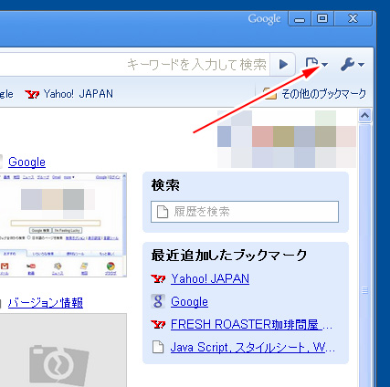
Task: Open FRESH ROASTER珈琲問屋 bookmark link
Action: pos(251,325)
